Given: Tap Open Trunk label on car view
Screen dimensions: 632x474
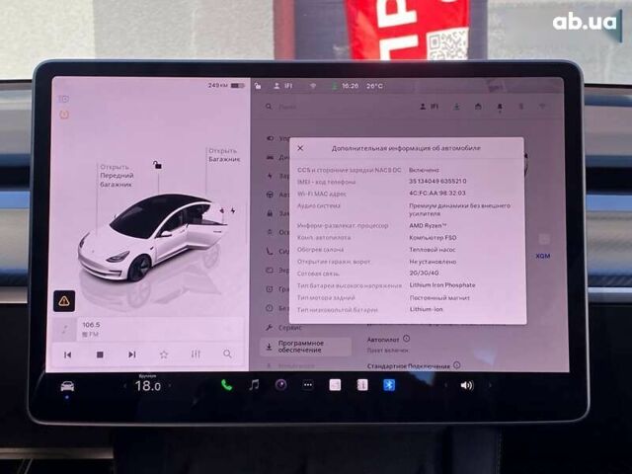Looking at the screenshot, I should (x=222, y=155).
